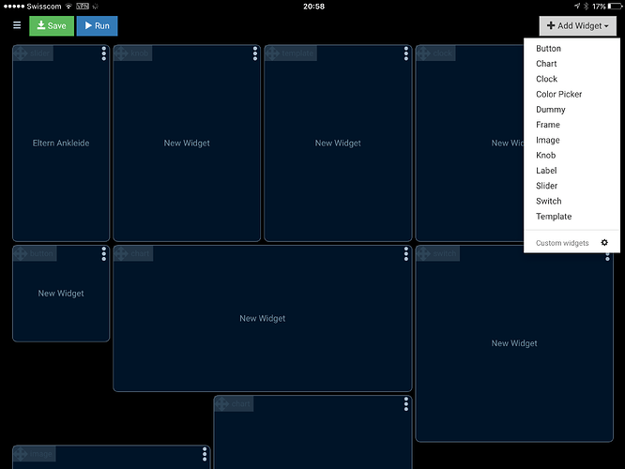Screen dimensions: 625x469
Task: Select the upper chart New Widget tile
Action: click(262, 318)
